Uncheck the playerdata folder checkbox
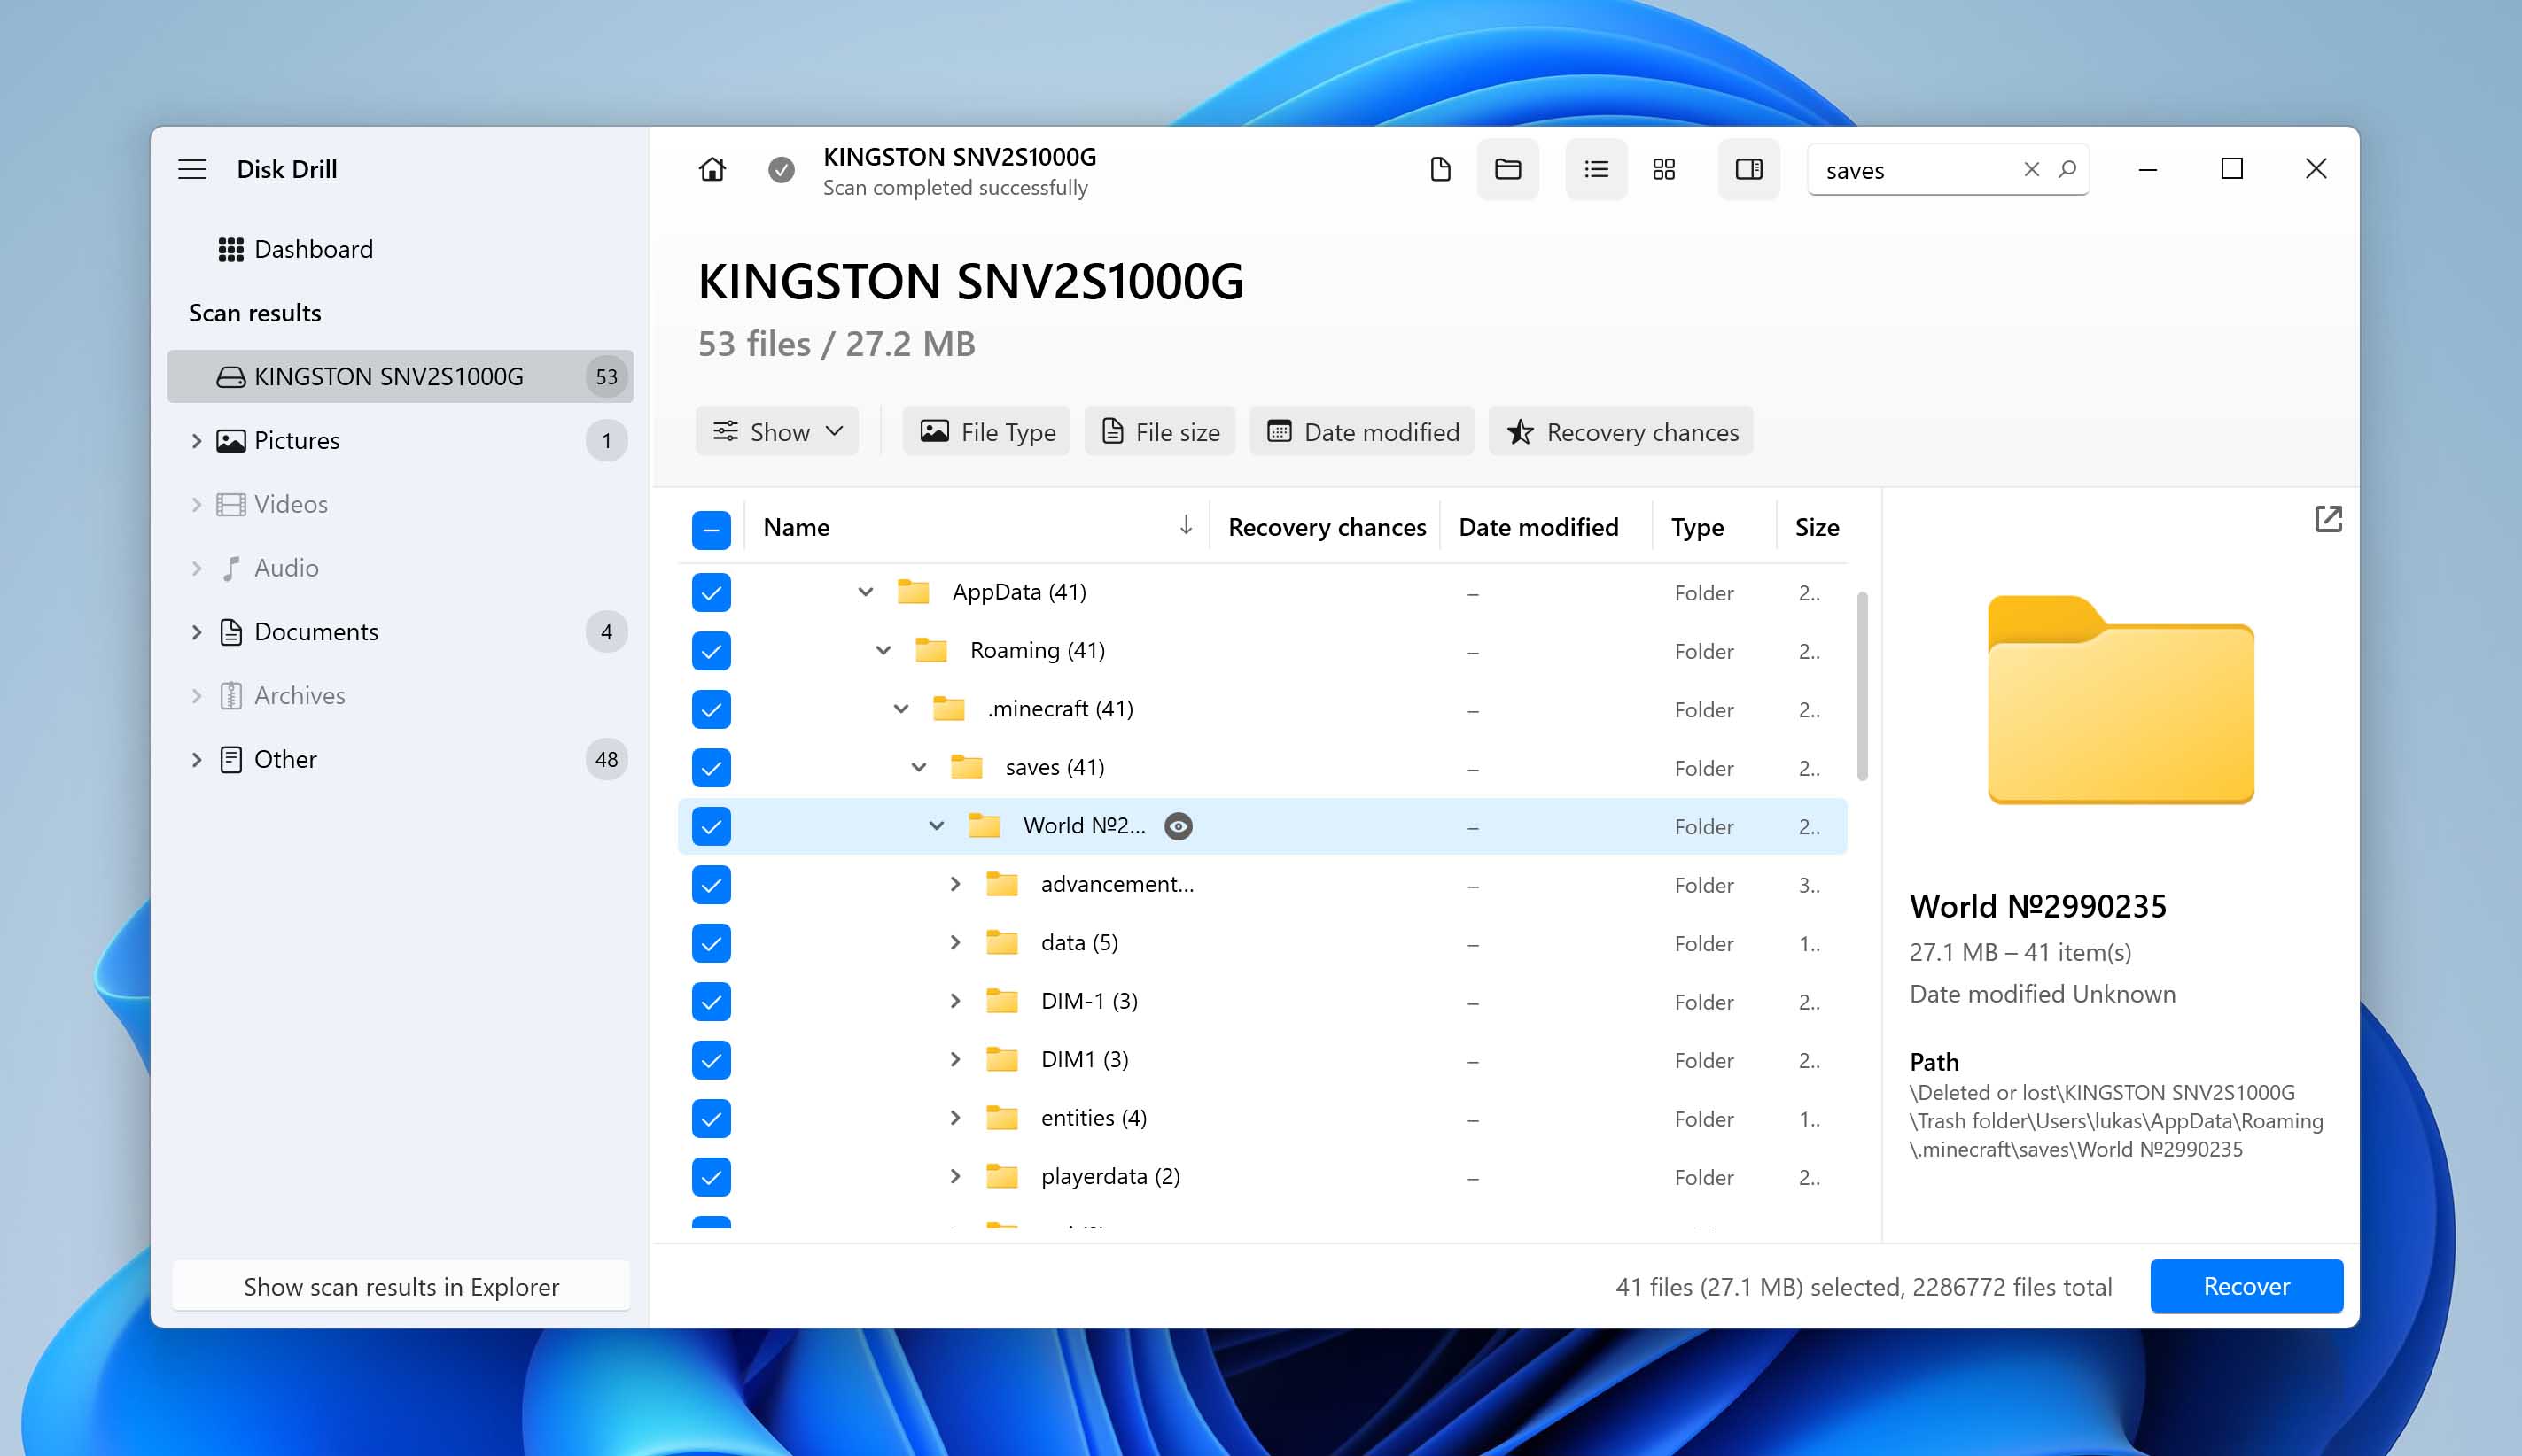 [711, 1176]
